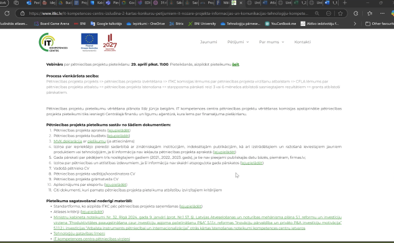
Task: Open the Ministru kabineta noteikumi Nr. 32 link
Action: tap(198, 223)
